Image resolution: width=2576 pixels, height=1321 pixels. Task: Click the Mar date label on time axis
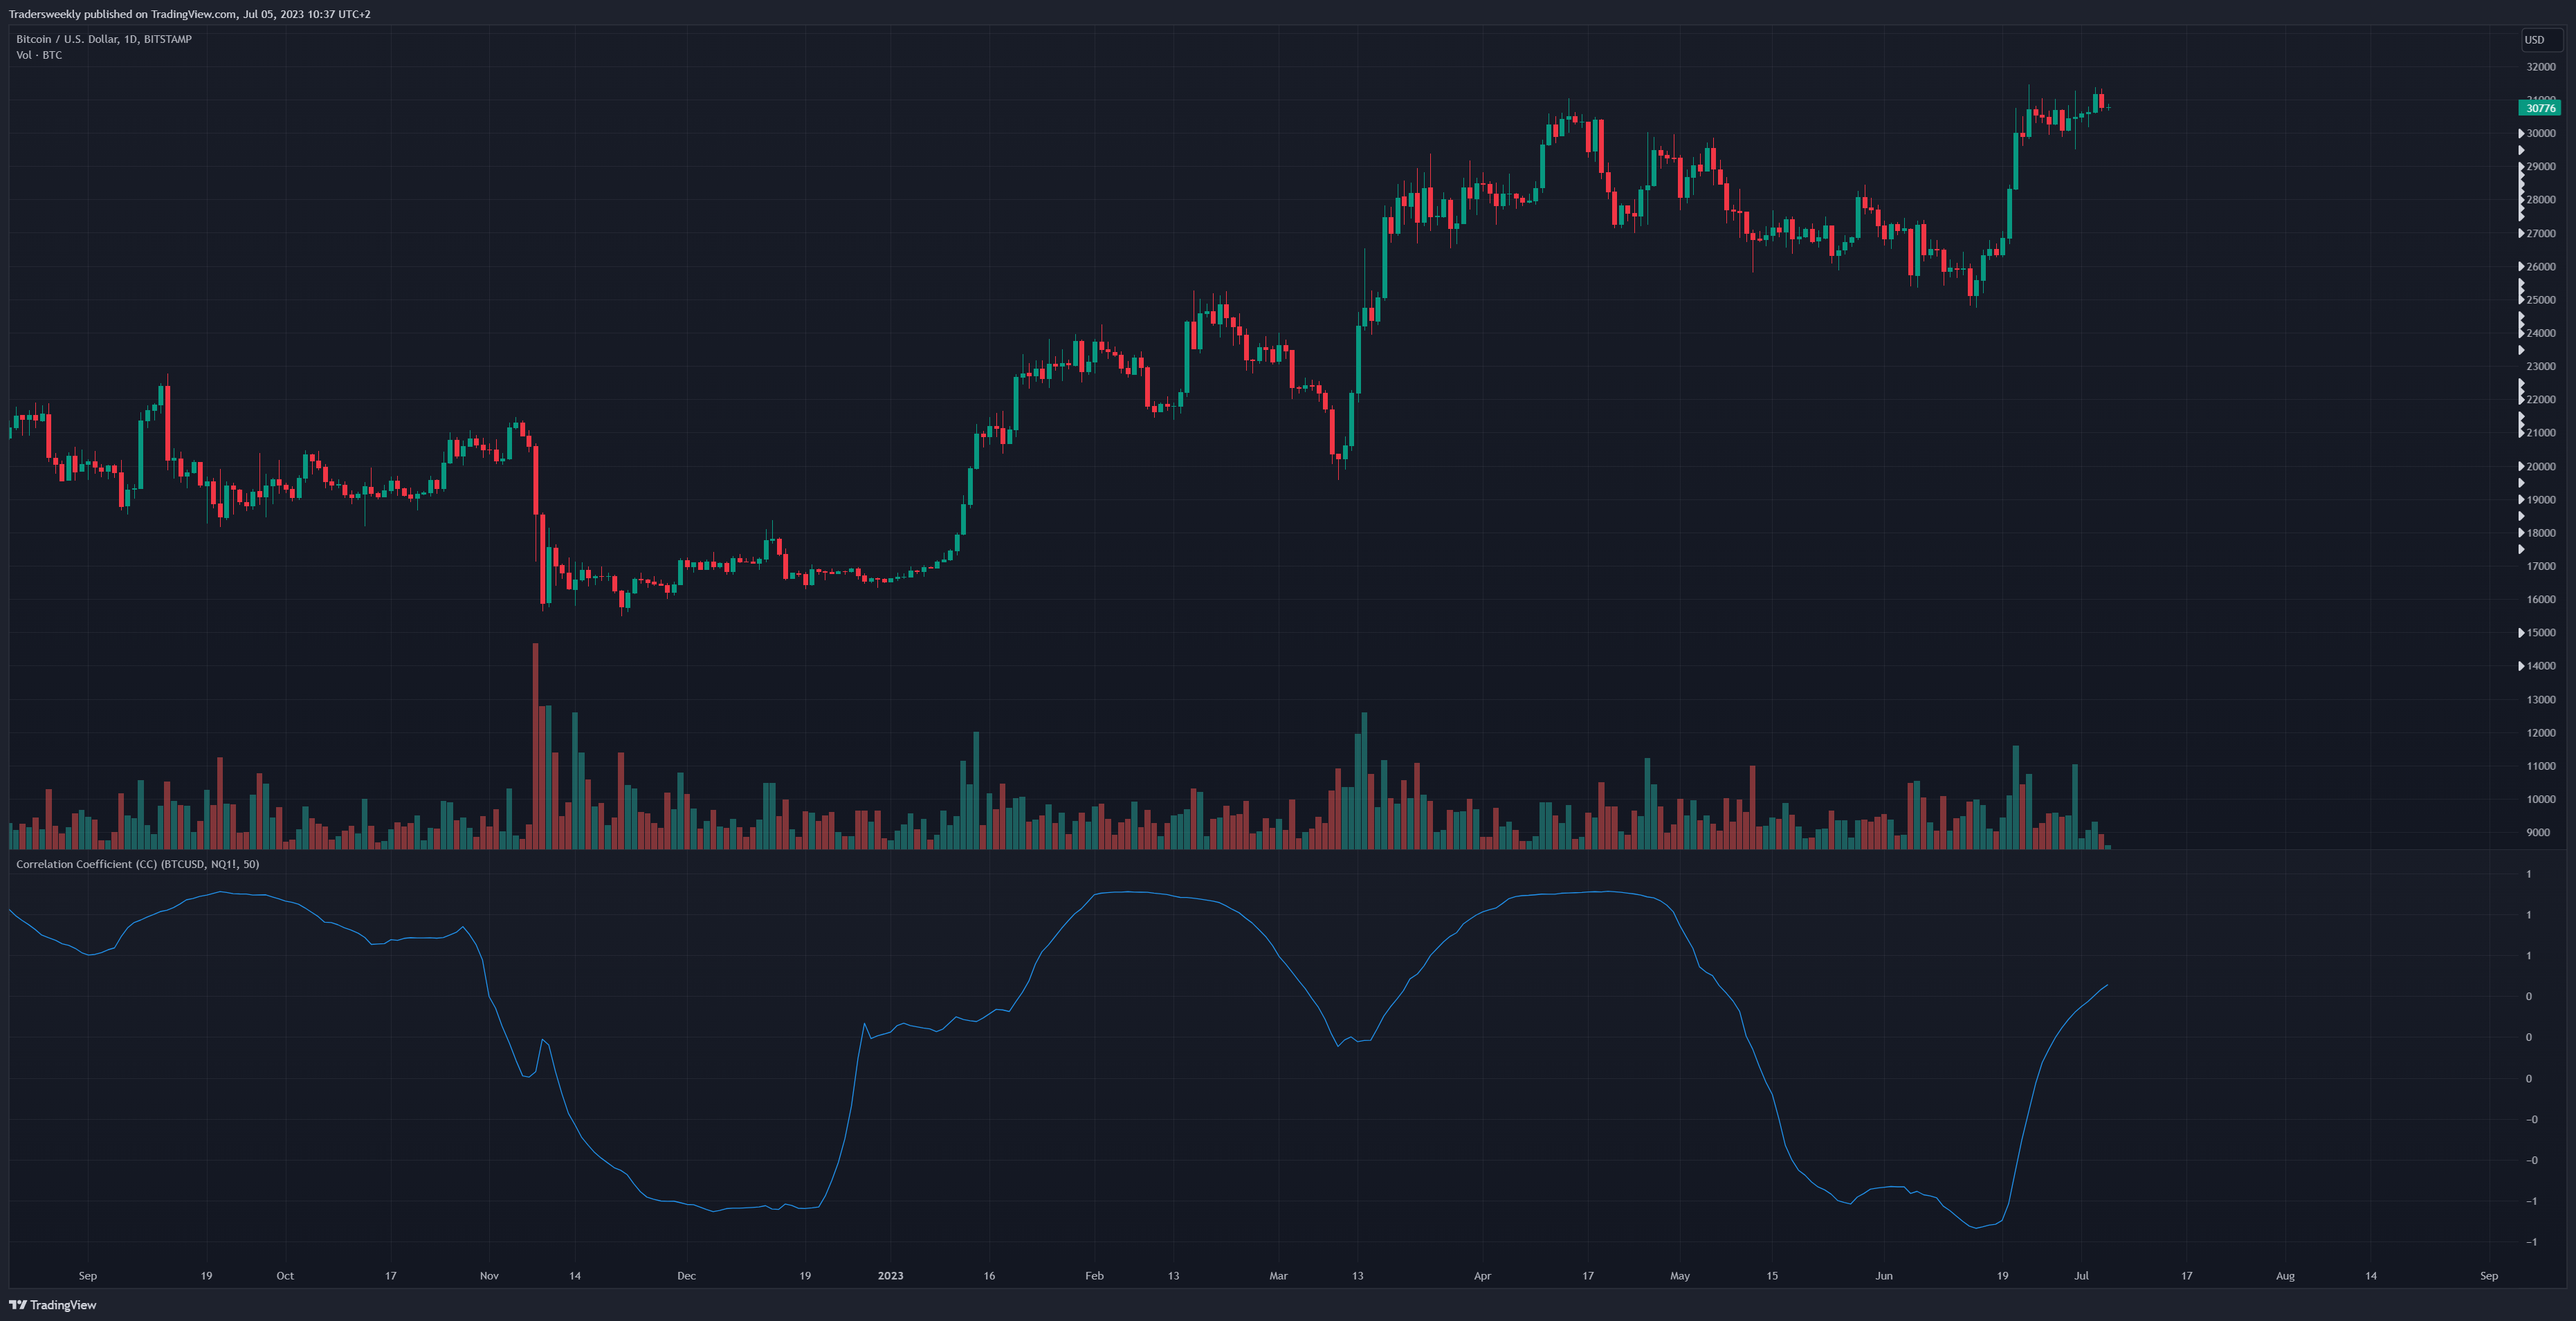[1278, 1275]
